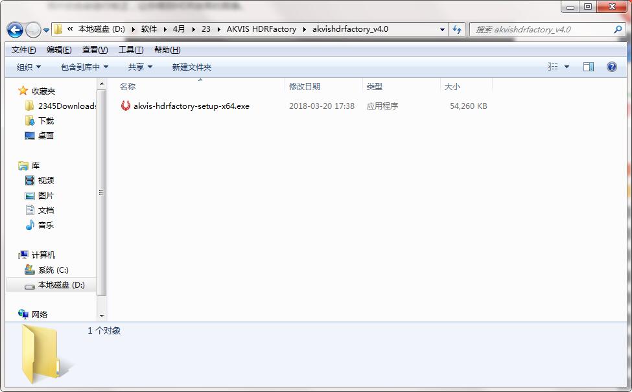Maximize the explorer window
The height and width of the screenshot is (392, 632).
[x=588, y=6]
